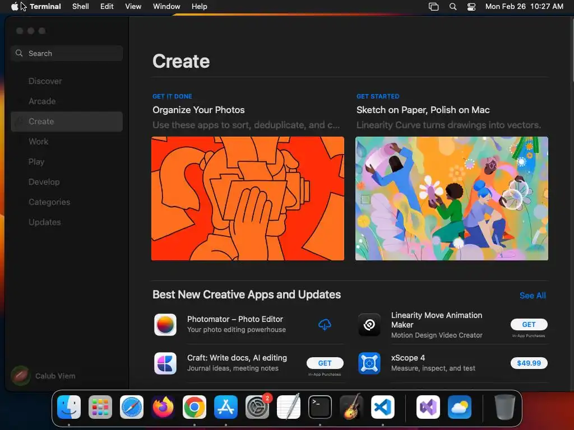This screenshot has height=430, width=574.
Task: Click the GET IT DONE label
Action: tap(172, 96)
